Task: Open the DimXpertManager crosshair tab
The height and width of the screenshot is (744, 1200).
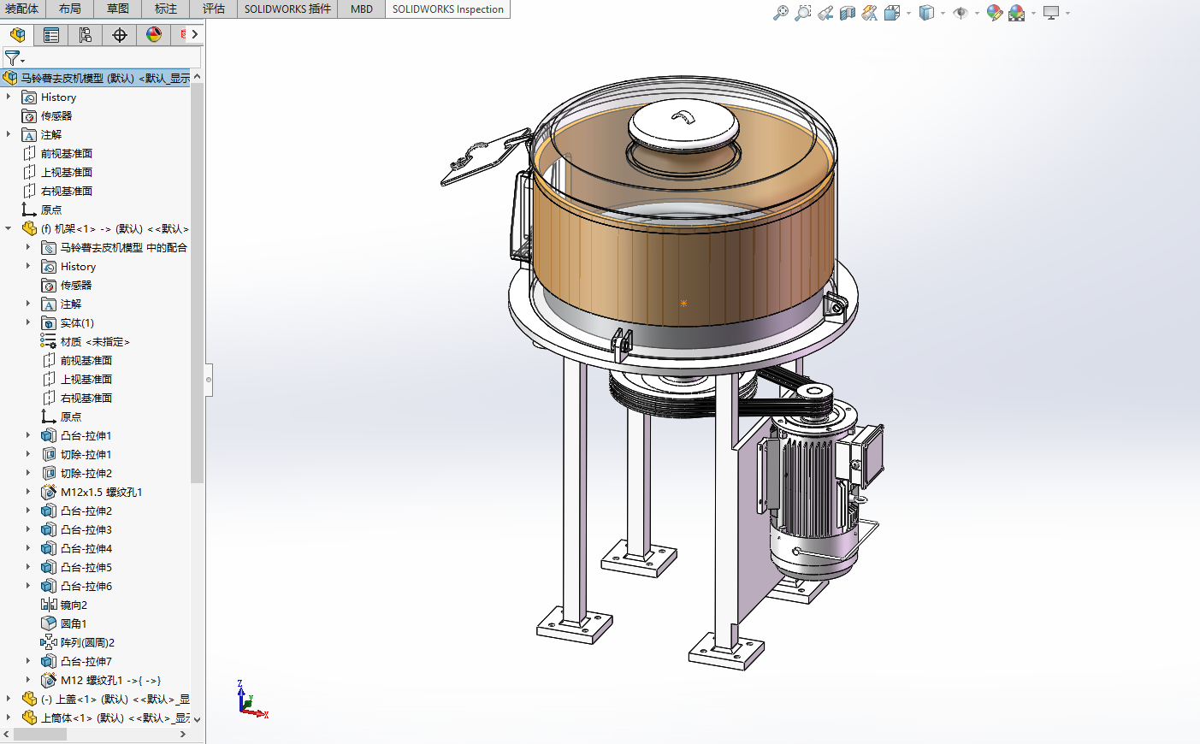Action: point(120,35)
